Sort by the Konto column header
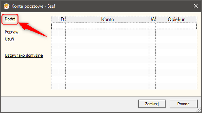Image resolution: width=202 pixels, height=113 pixels. click(x=107, y=19)
